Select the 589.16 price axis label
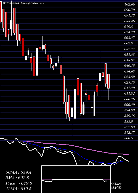This screenshot has height=193, width=138. point(129,116)
